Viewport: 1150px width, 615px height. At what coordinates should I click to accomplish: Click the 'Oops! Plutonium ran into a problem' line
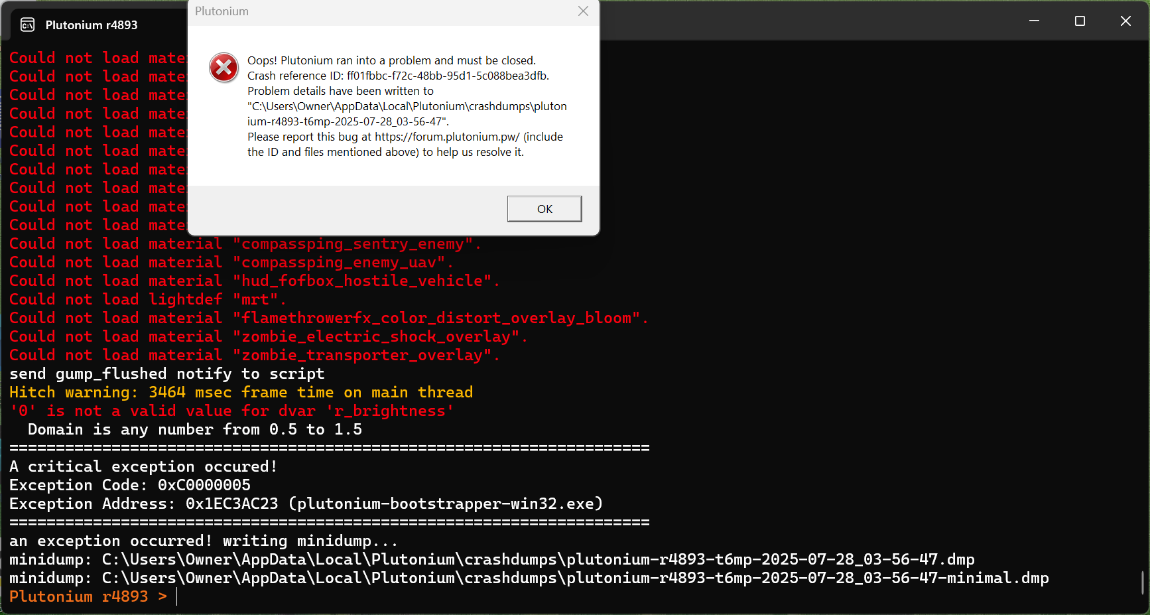pyautogui.click(x=391, y=60)
